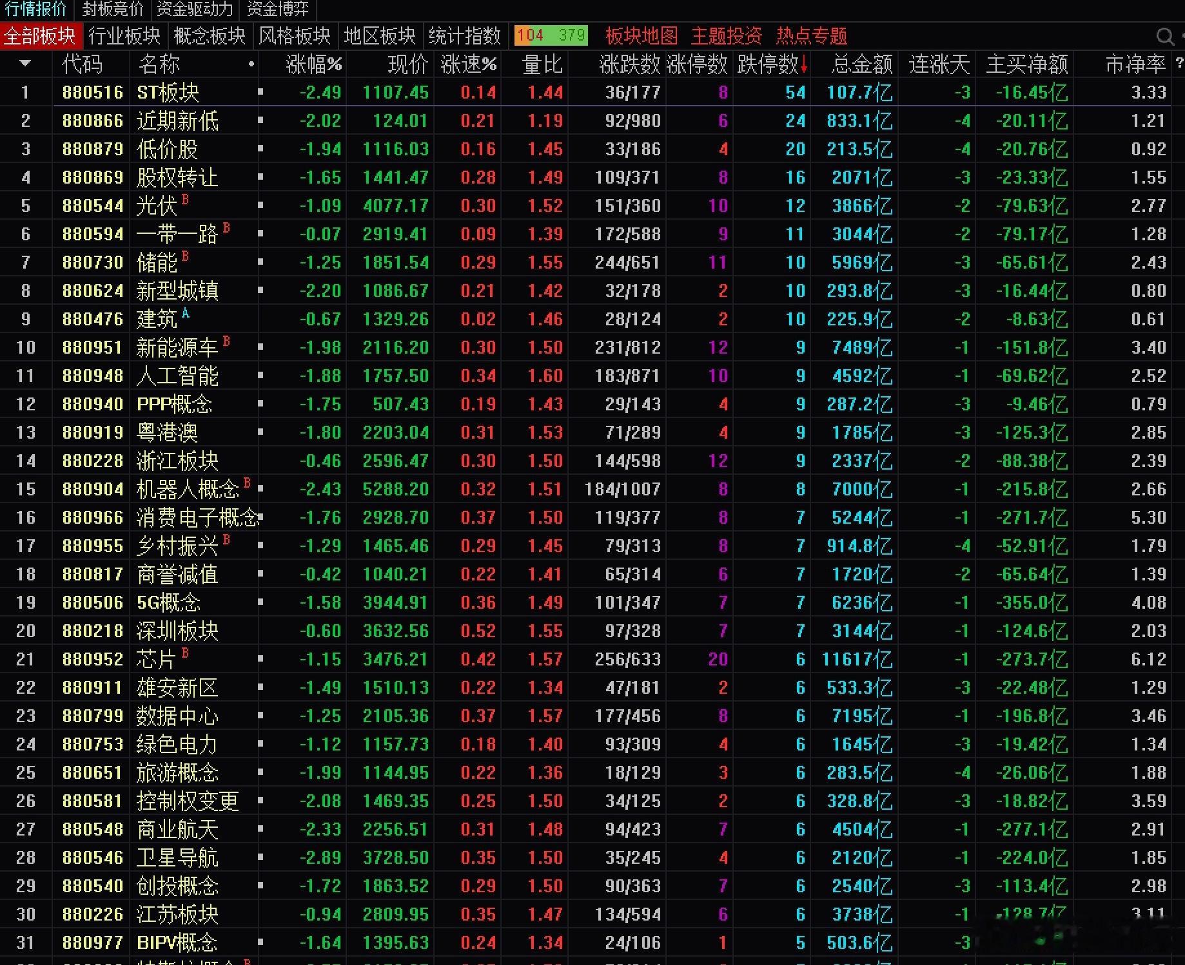Image resolution: width=1185 pixels, height=965 pixels.
Task: Click red B marker beside 一带一路
Action: pyautogui.click(x=226, y=227)
